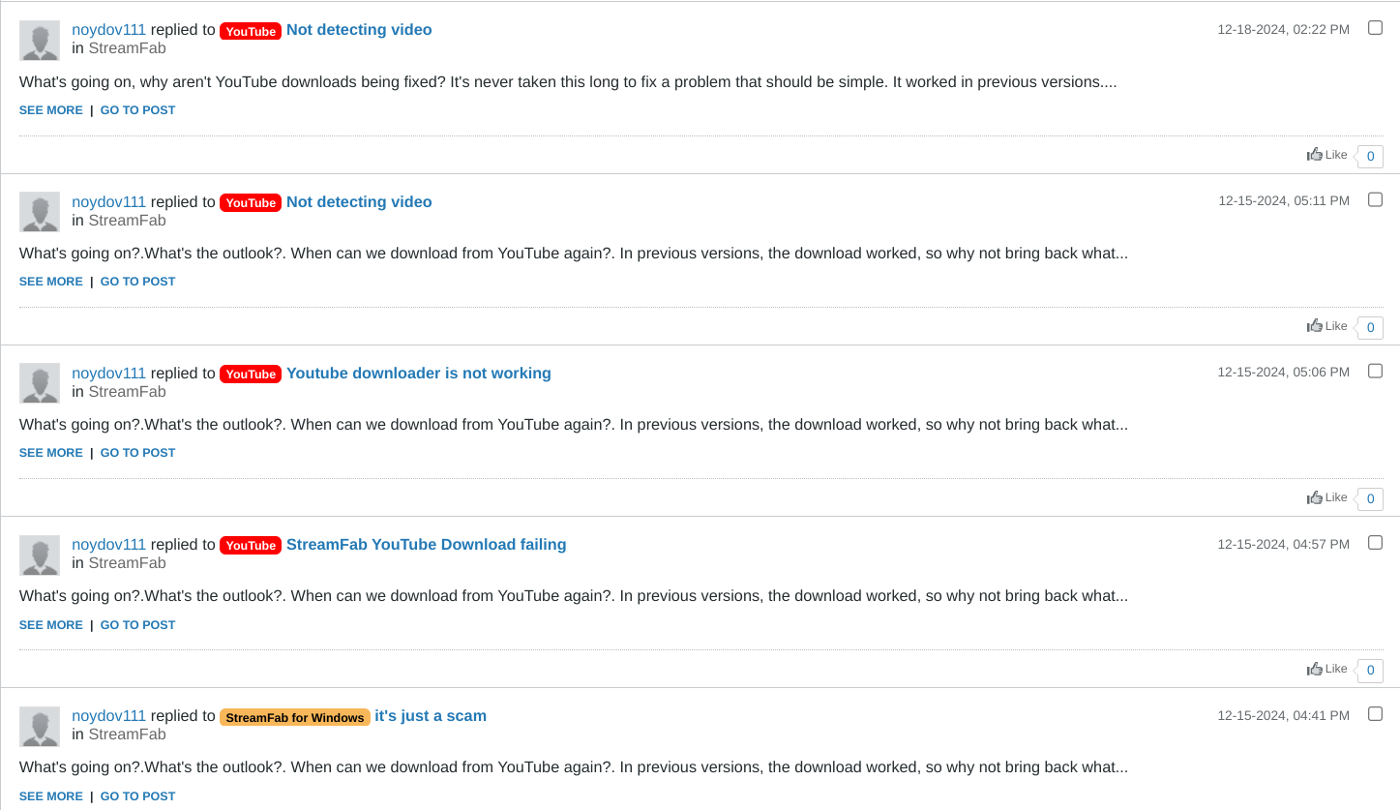Open the StreamFab YouTube Download failing topic

point(426,545)
